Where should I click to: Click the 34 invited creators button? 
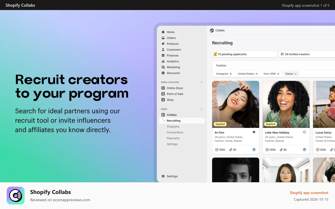click(307, 54)
